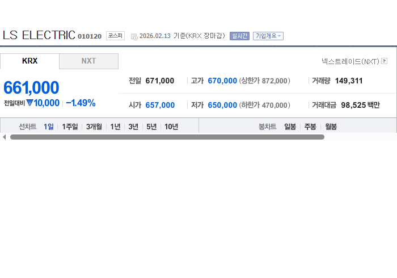Click the horizontal scrollbar thumb

point(167,137)
